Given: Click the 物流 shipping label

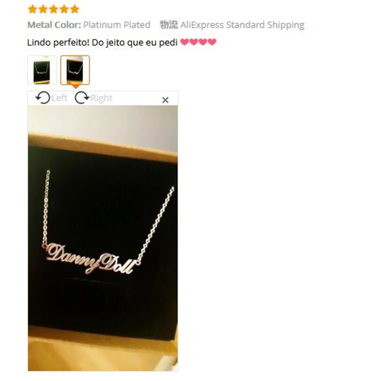Looking at the screenshot, I should tap(169, 25).
